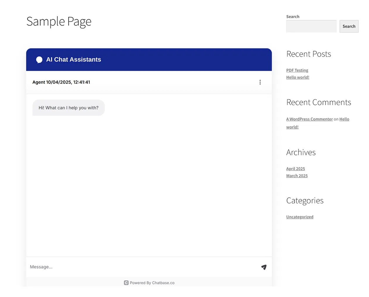Click the AI Chat Assistants header title
The height and width of the screenshot is (297, 369).
tap(74, 60)
